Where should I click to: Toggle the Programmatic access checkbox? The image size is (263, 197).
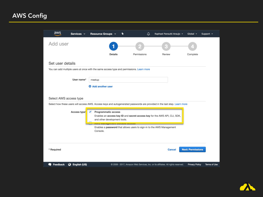coord(90,112)
